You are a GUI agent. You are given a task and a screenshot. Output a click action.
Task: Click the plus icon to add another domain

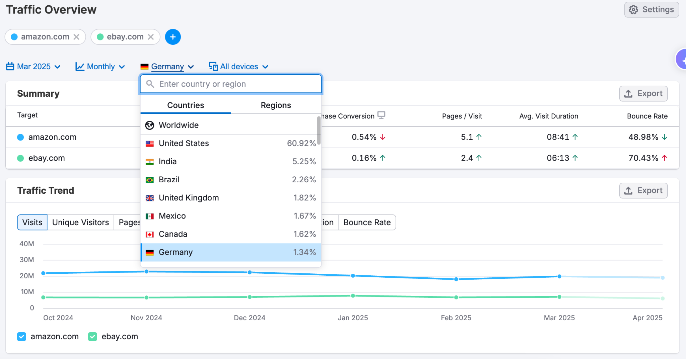tap(173, 37)
